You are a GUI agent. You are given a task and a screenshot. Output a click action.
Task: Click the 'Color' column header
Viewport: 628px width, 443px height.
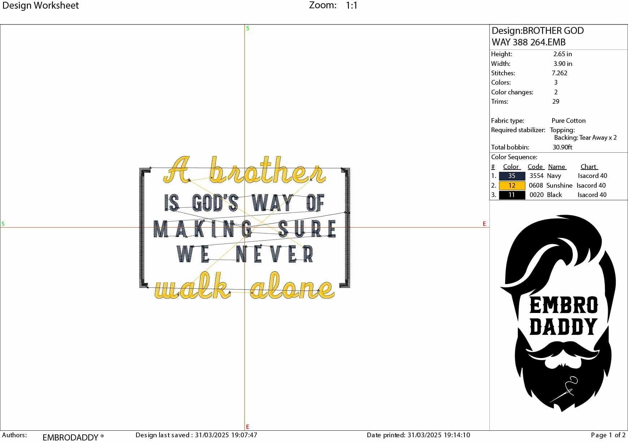[511, 167]
